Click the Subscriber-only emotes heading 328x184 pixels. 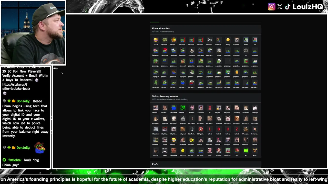(x=165, y=96)
